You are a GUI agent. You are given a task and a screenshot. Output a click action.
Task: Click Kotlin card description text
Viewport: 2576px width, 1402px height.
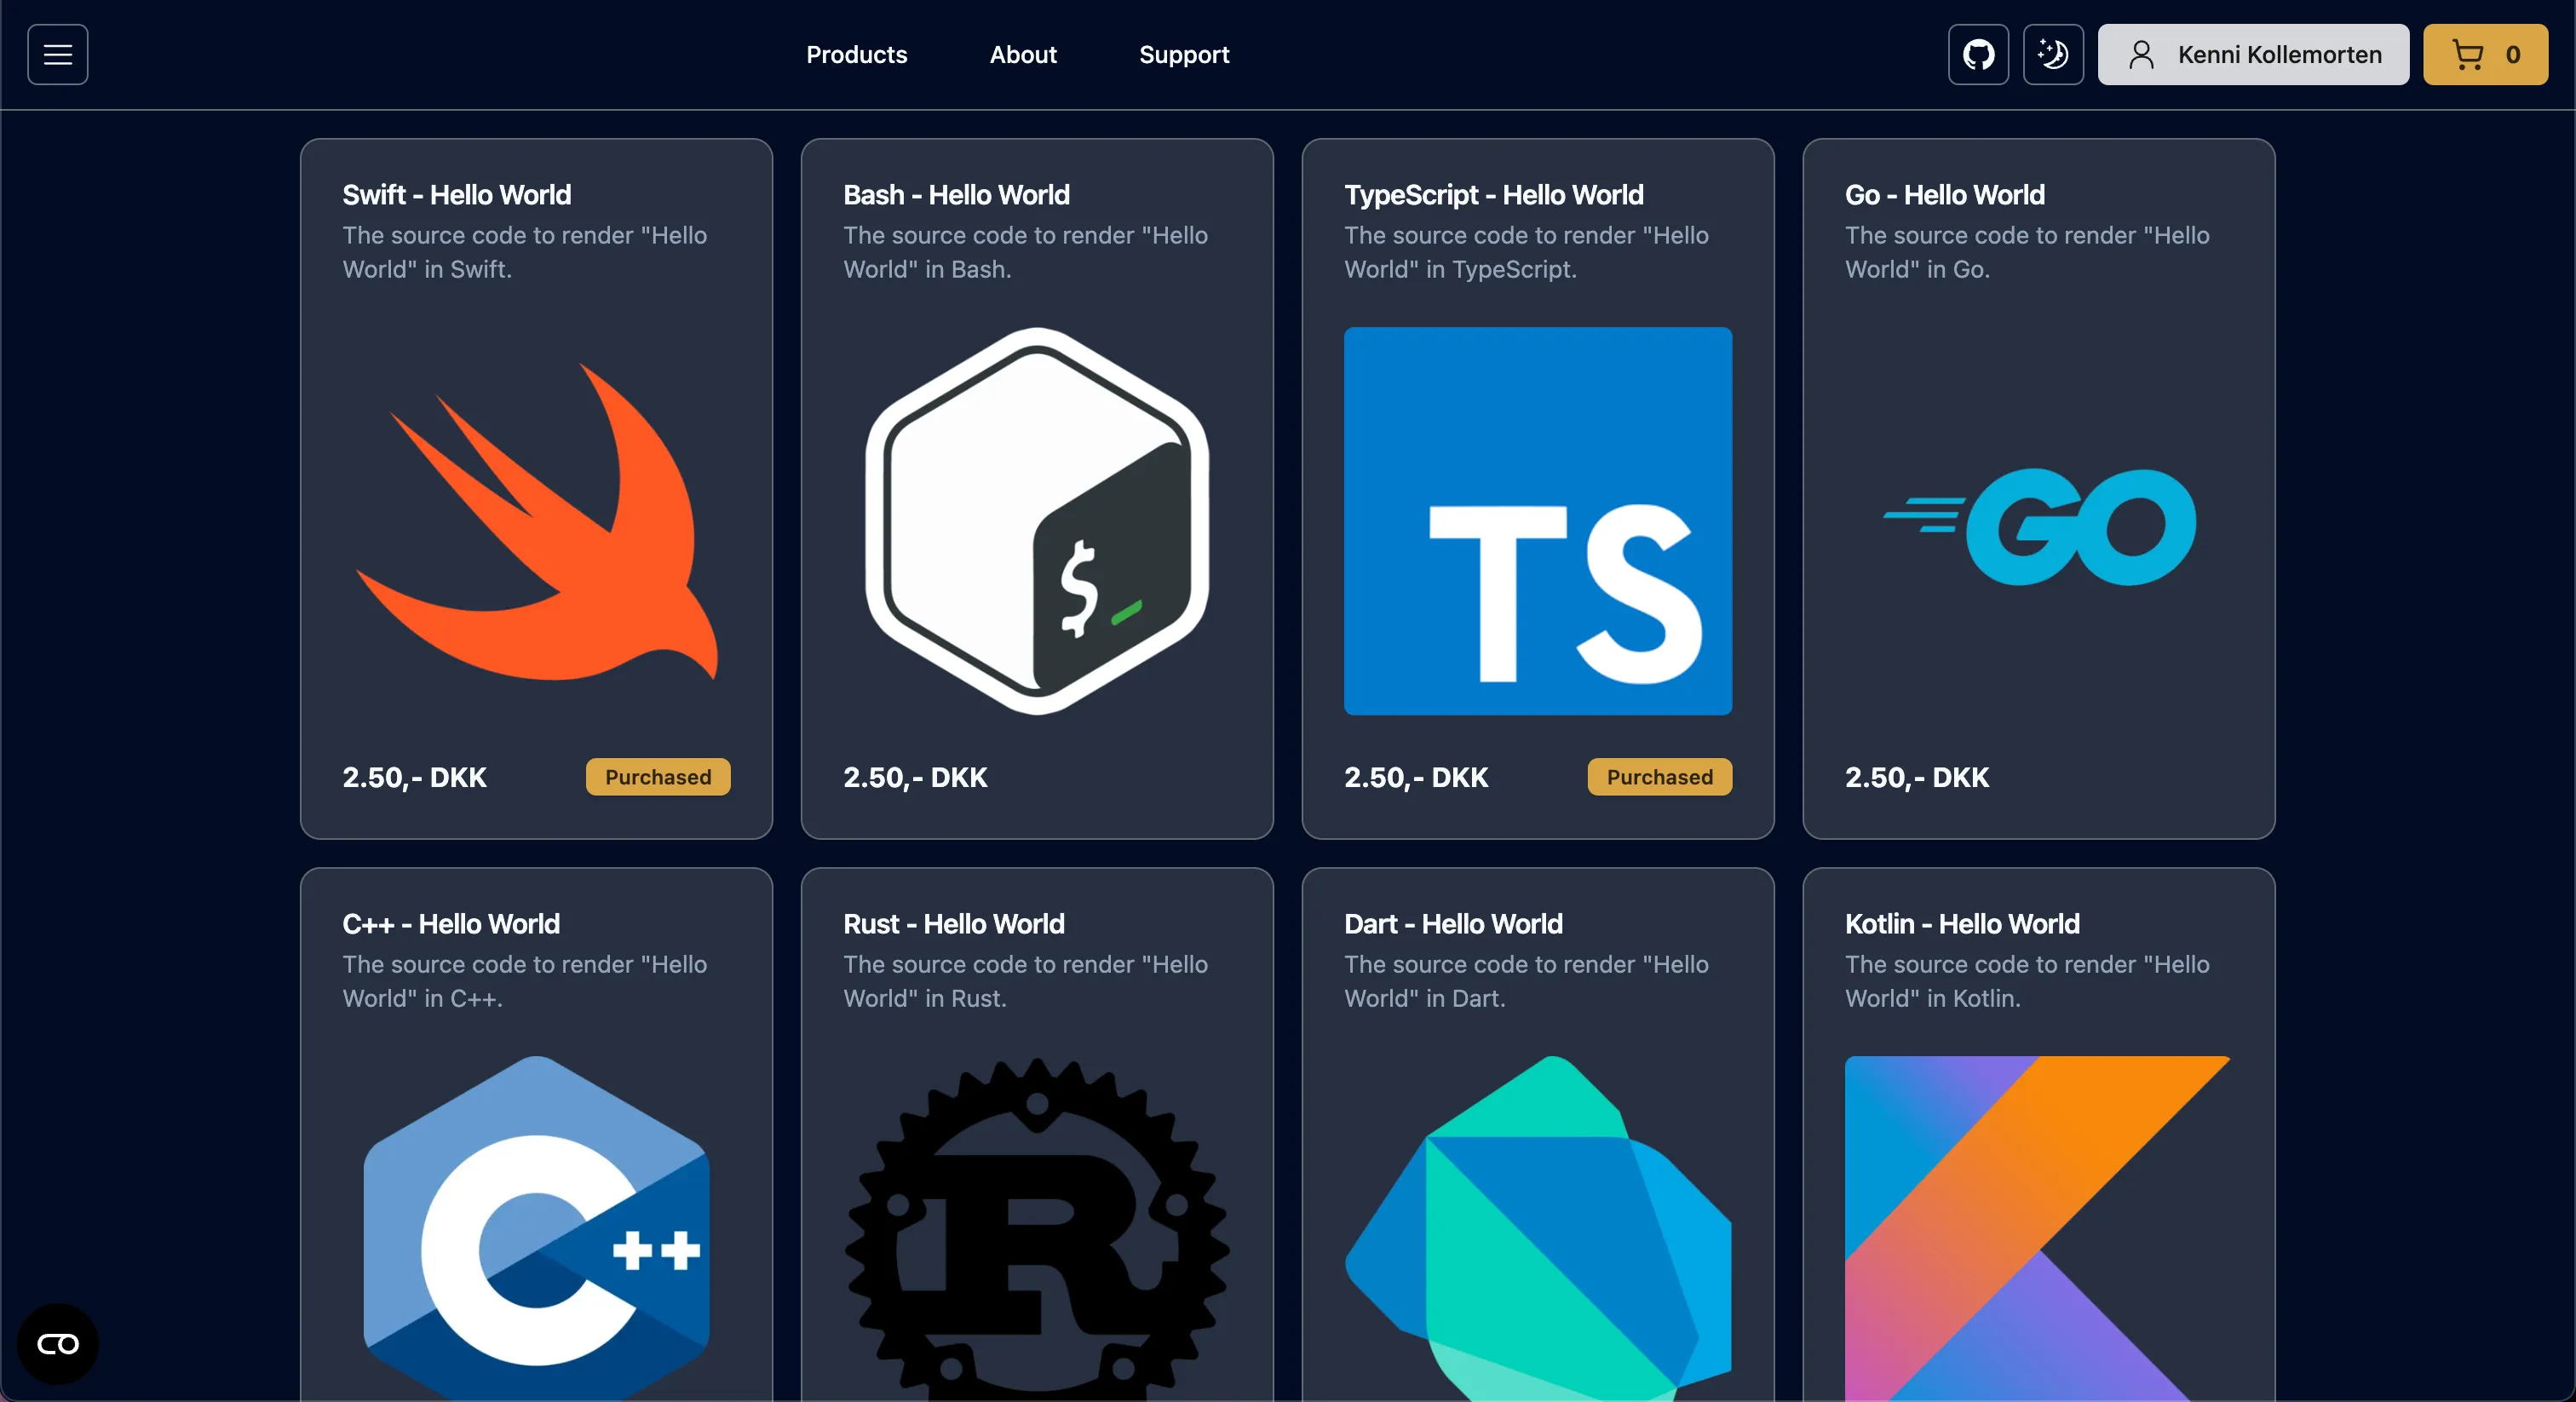pyautogui.click(x=2028, y=981)
